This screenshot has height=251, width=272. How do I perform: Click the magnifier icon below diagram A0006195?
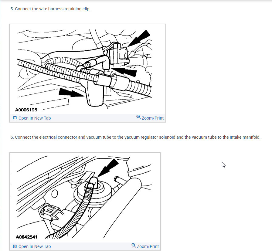[138, 117]
